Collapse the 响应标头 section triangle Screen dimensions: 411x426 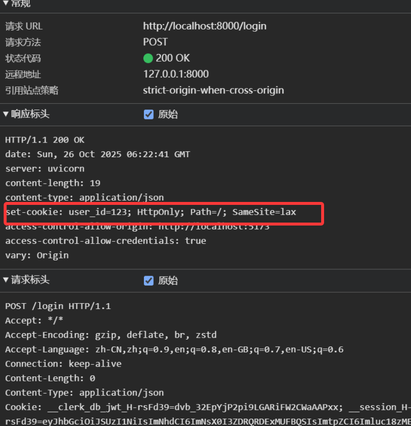coord(6,114)
